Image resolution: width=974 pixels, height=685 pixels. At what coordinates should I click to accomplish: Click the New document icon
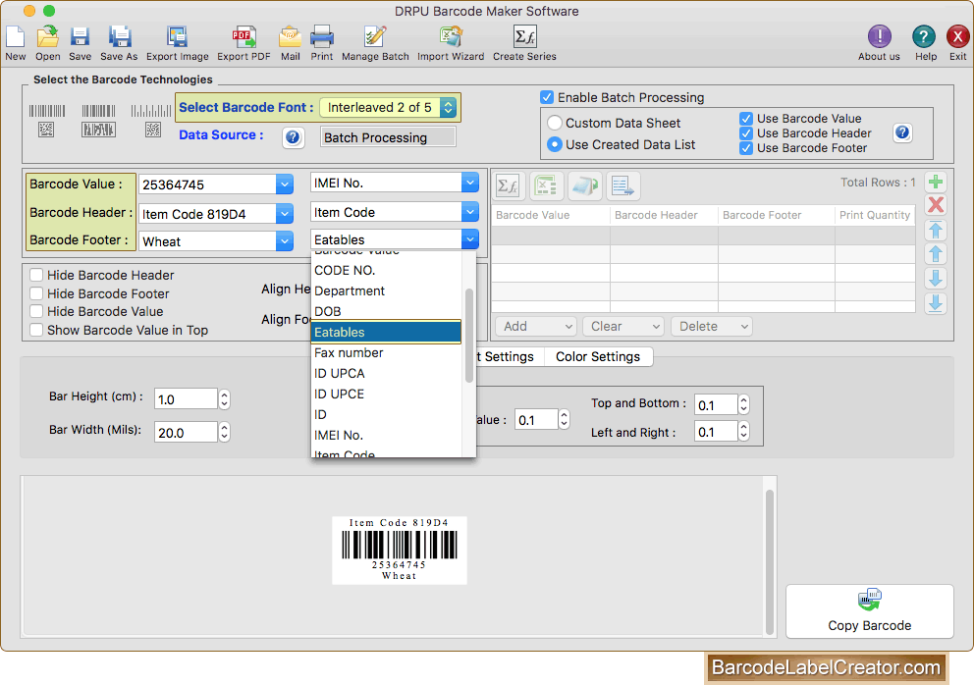pyautogui.click(x=16, y=36)
